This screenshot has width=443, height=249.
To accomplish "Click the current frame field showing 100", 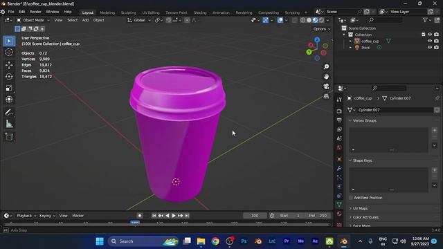I will tap(255, 216).
